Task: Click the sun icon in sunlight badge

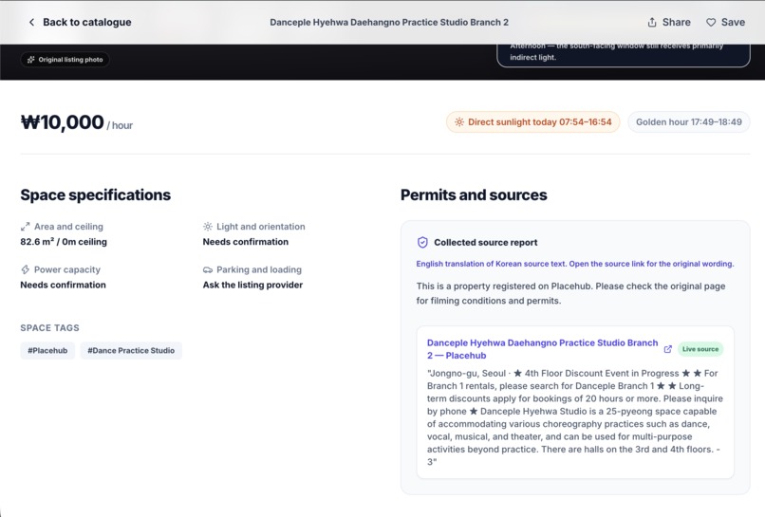Action: point(459,122)
